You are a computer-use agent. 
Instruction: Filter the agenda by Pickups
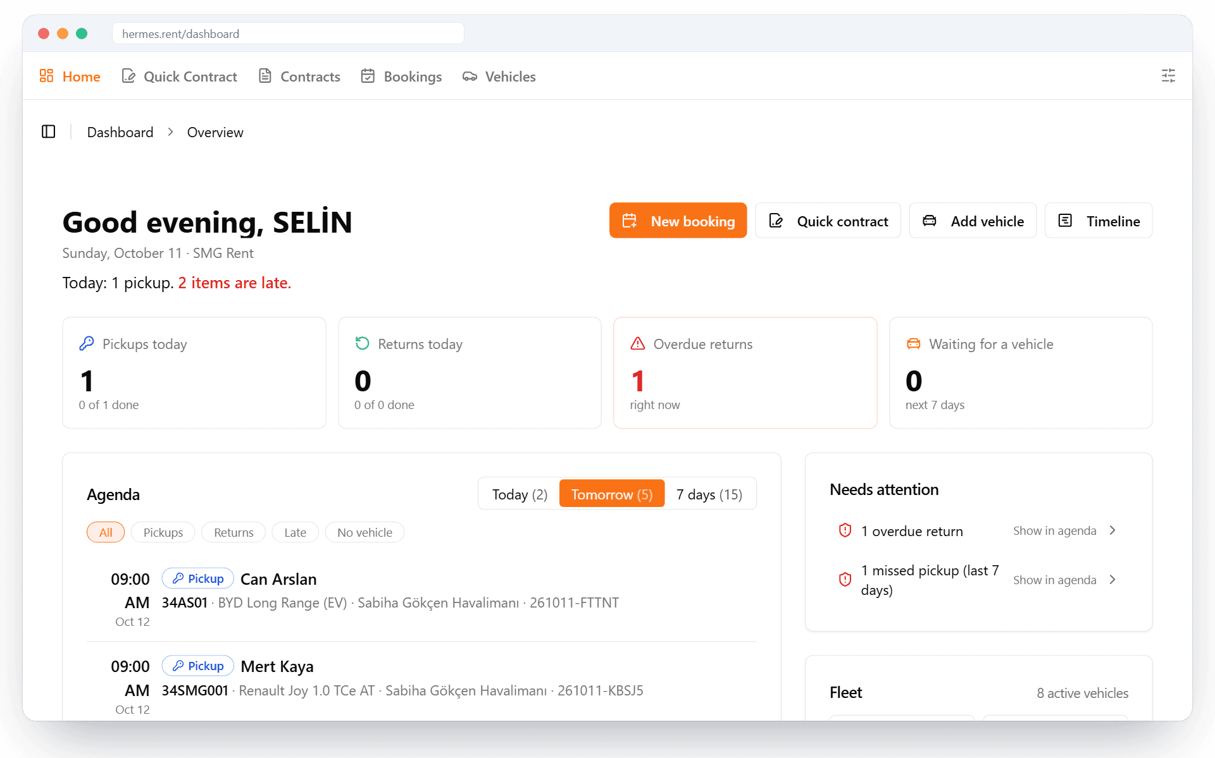(x=163, y=532)
